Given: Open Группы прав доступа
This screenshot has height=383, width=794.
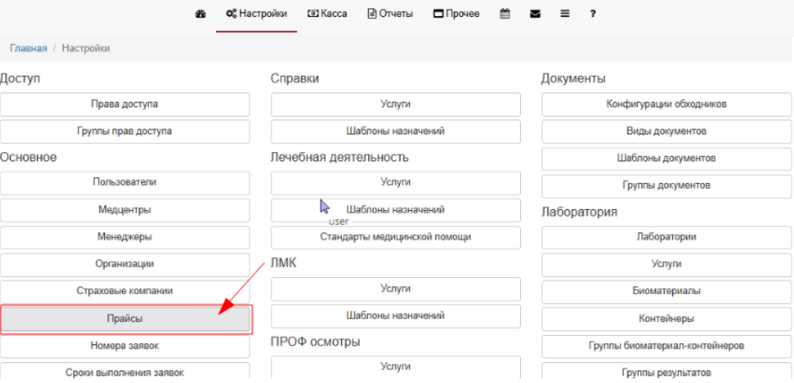Looking at the screenshot, I should pyautogui.click(x=125, y=131).
